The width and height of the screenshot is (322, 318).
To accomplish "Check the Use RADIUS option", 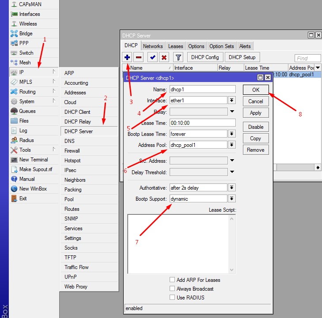I will [x=172, y=298].
